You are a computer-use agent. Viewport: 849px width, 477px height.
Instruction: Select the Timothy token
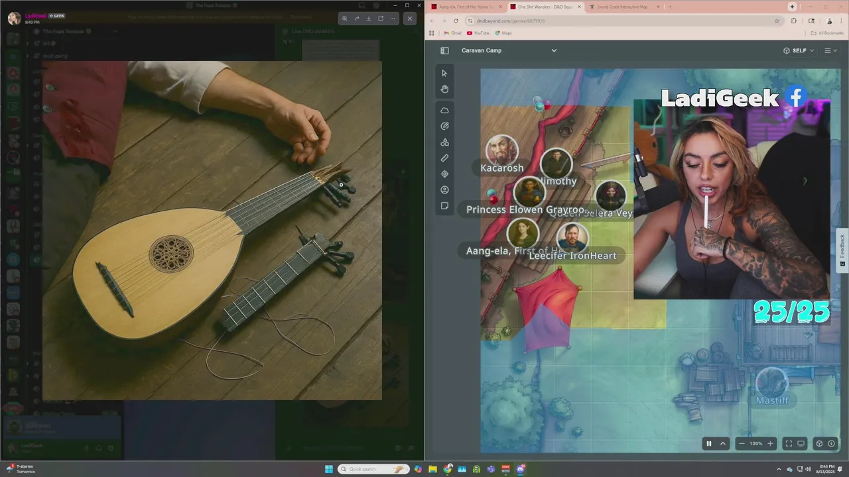pyautogui.click(x=556, y=164)
